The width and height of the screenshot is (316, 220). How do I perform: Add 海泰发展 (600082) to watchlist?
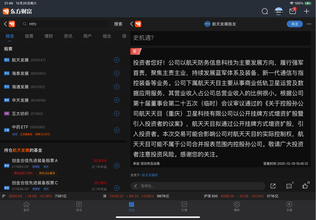point(117,73)
